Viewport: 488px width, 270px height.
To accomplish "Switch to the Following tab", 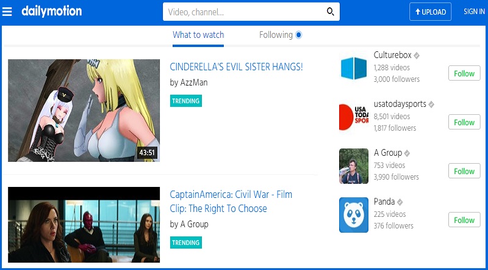I will pyautogui.click(x=276, y=35).
